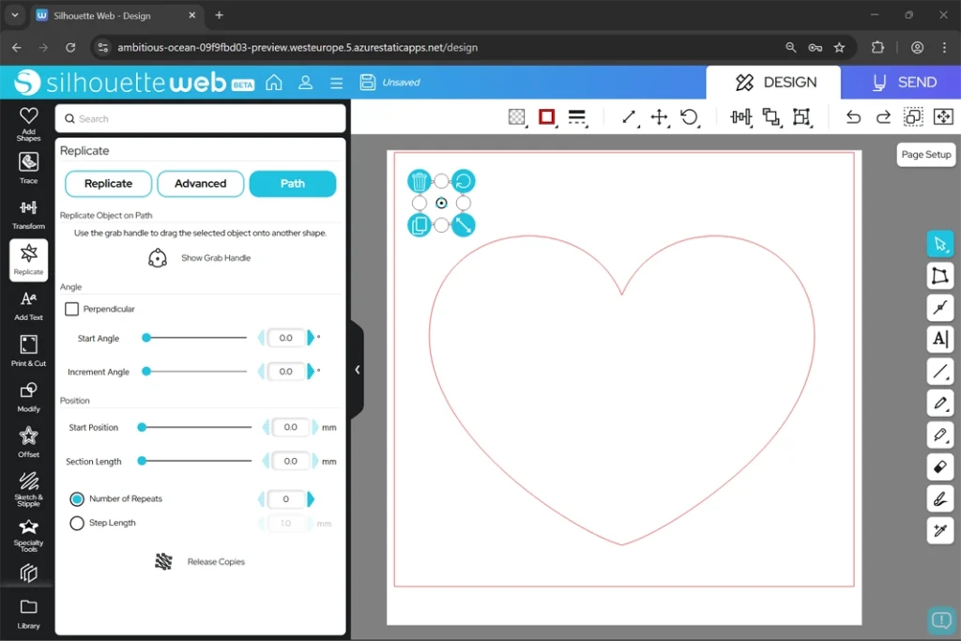961x641 pixels.
Task: Select the Number of Repeats radio button
Action: click(x=77, y=499)
